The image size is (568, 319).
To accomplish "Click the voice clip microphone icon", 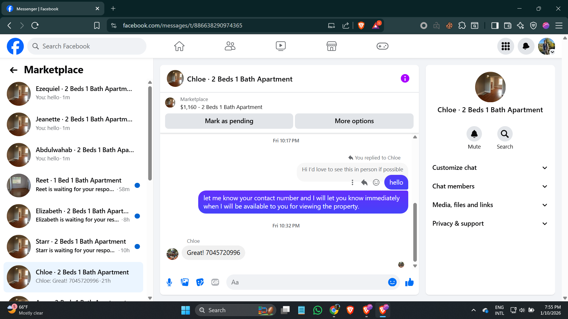I will click(x=169, y=282).
